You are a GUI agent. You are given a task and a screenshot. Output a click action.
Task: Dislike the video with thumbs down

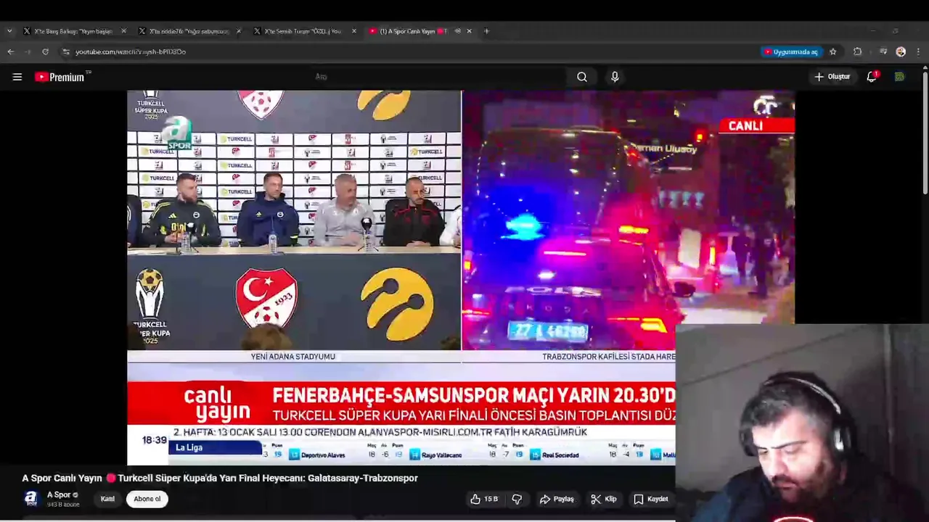(517, 499)
